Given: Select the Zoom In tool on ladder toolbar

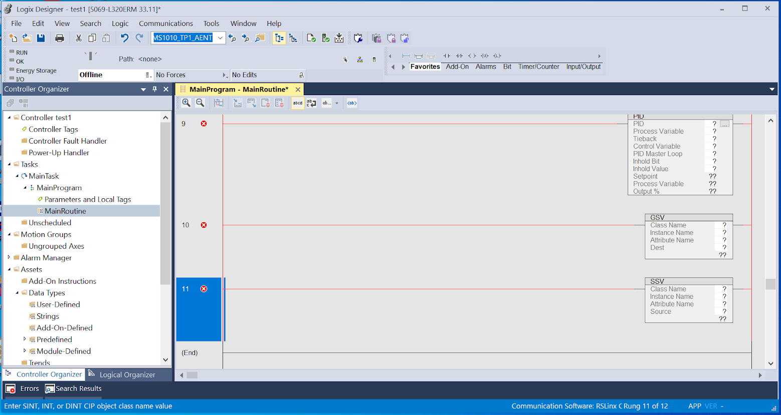Looking at the screenshot, I should coord(186,103).
